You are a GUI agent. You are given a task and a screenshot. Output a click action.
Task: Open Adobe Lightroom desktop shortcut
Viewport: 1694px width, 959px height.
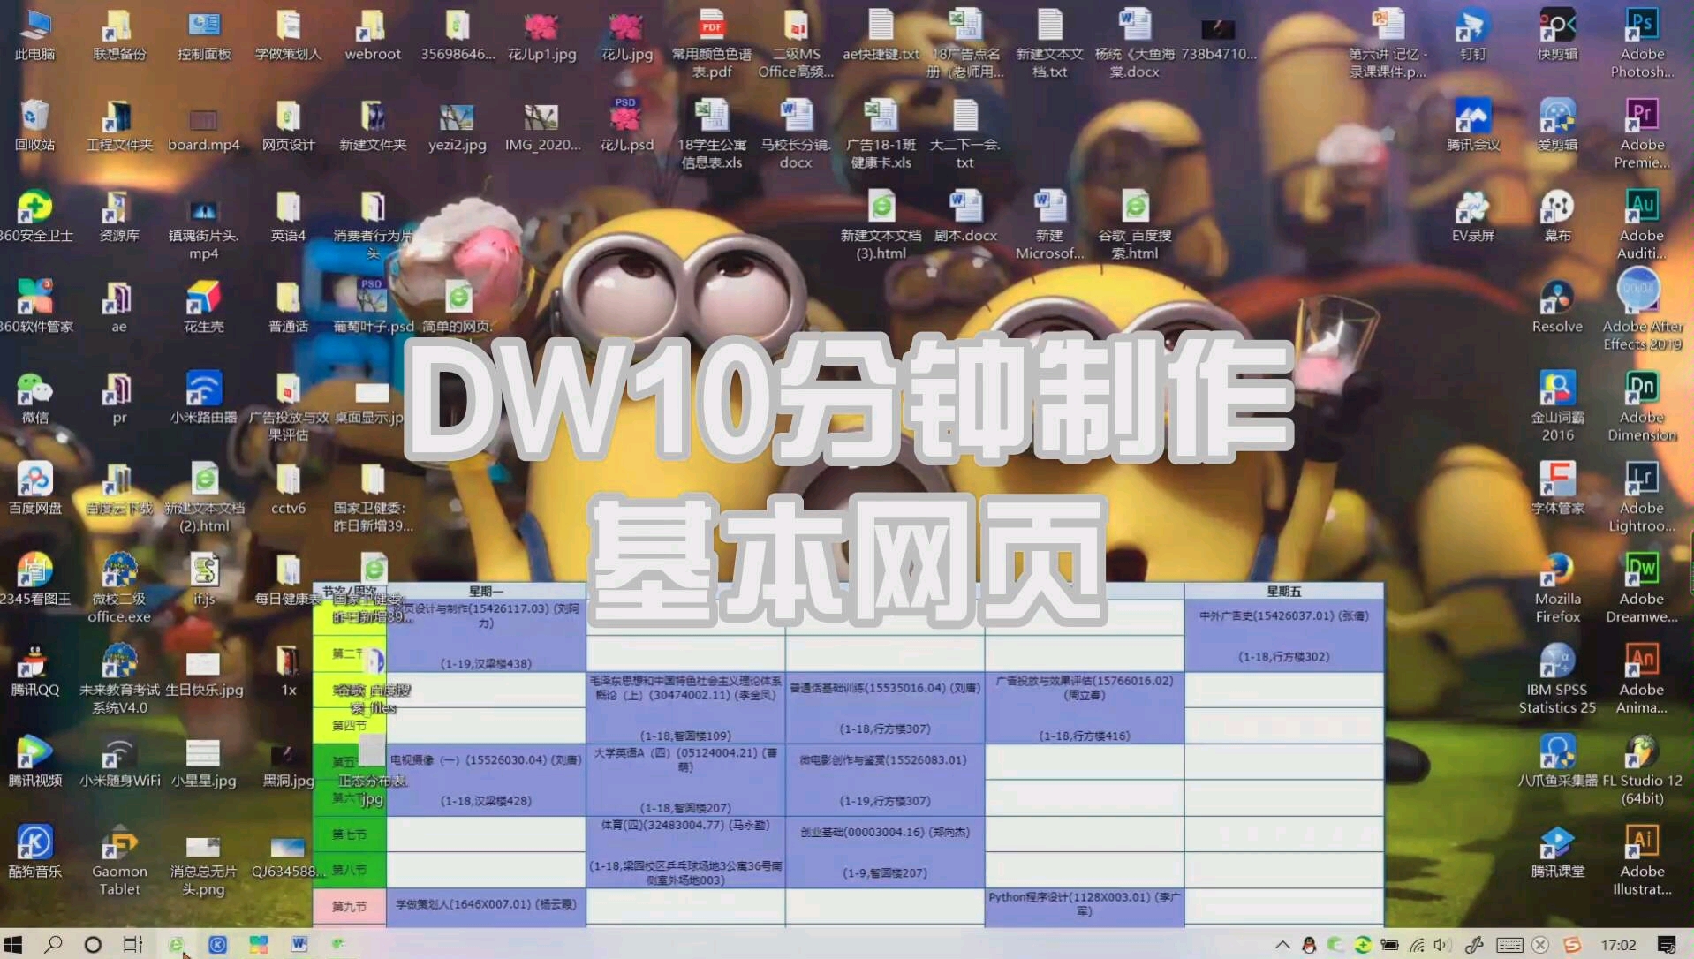tap(1642, 497)
